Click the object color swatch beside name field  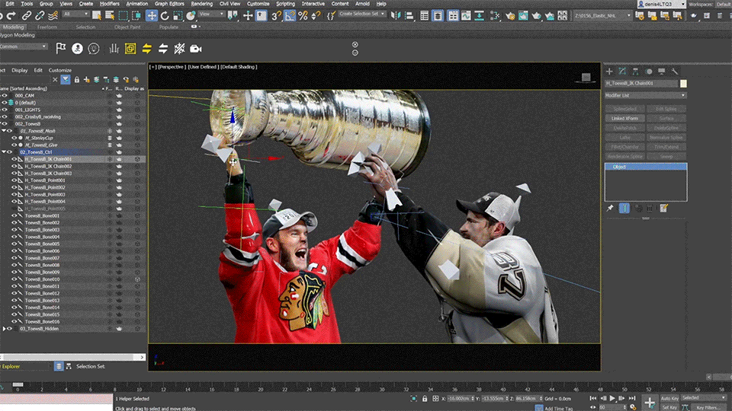point(683,84)
